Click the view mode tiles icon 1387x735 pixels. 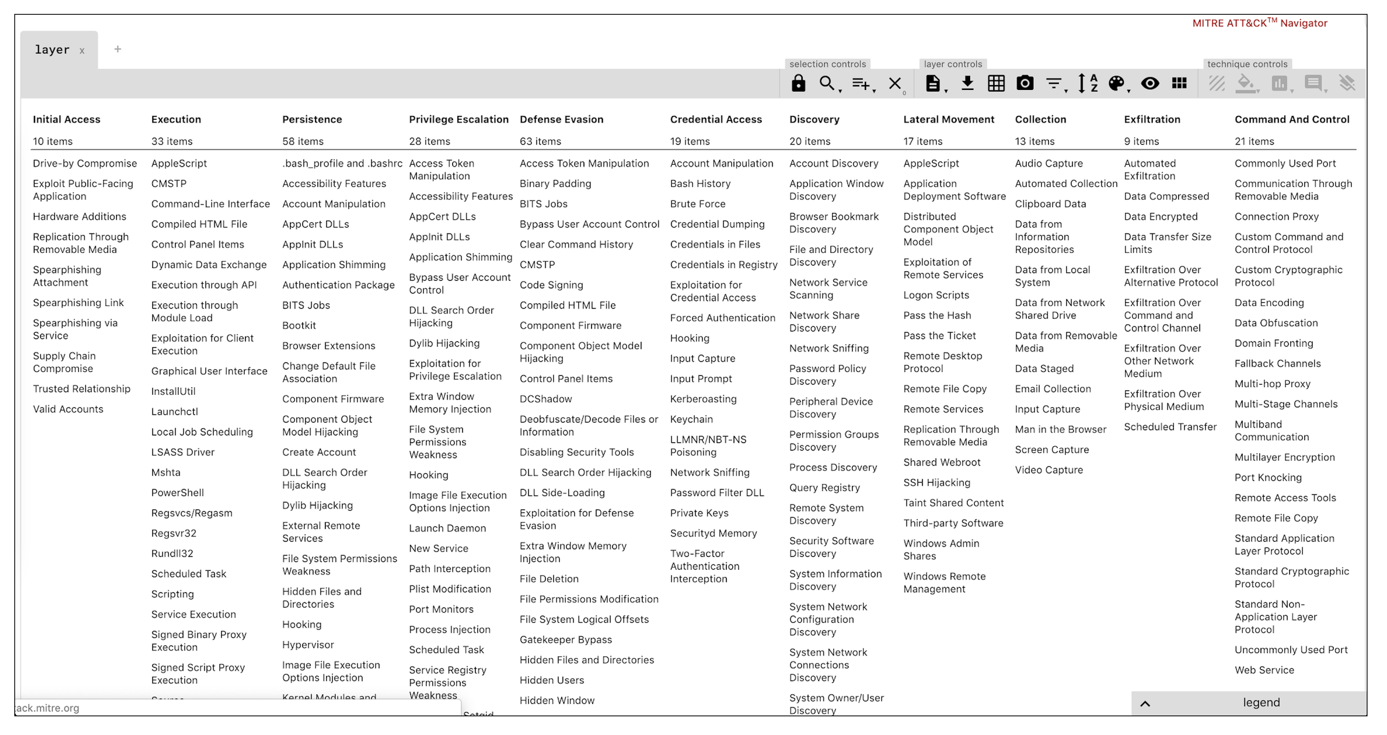1179,83
